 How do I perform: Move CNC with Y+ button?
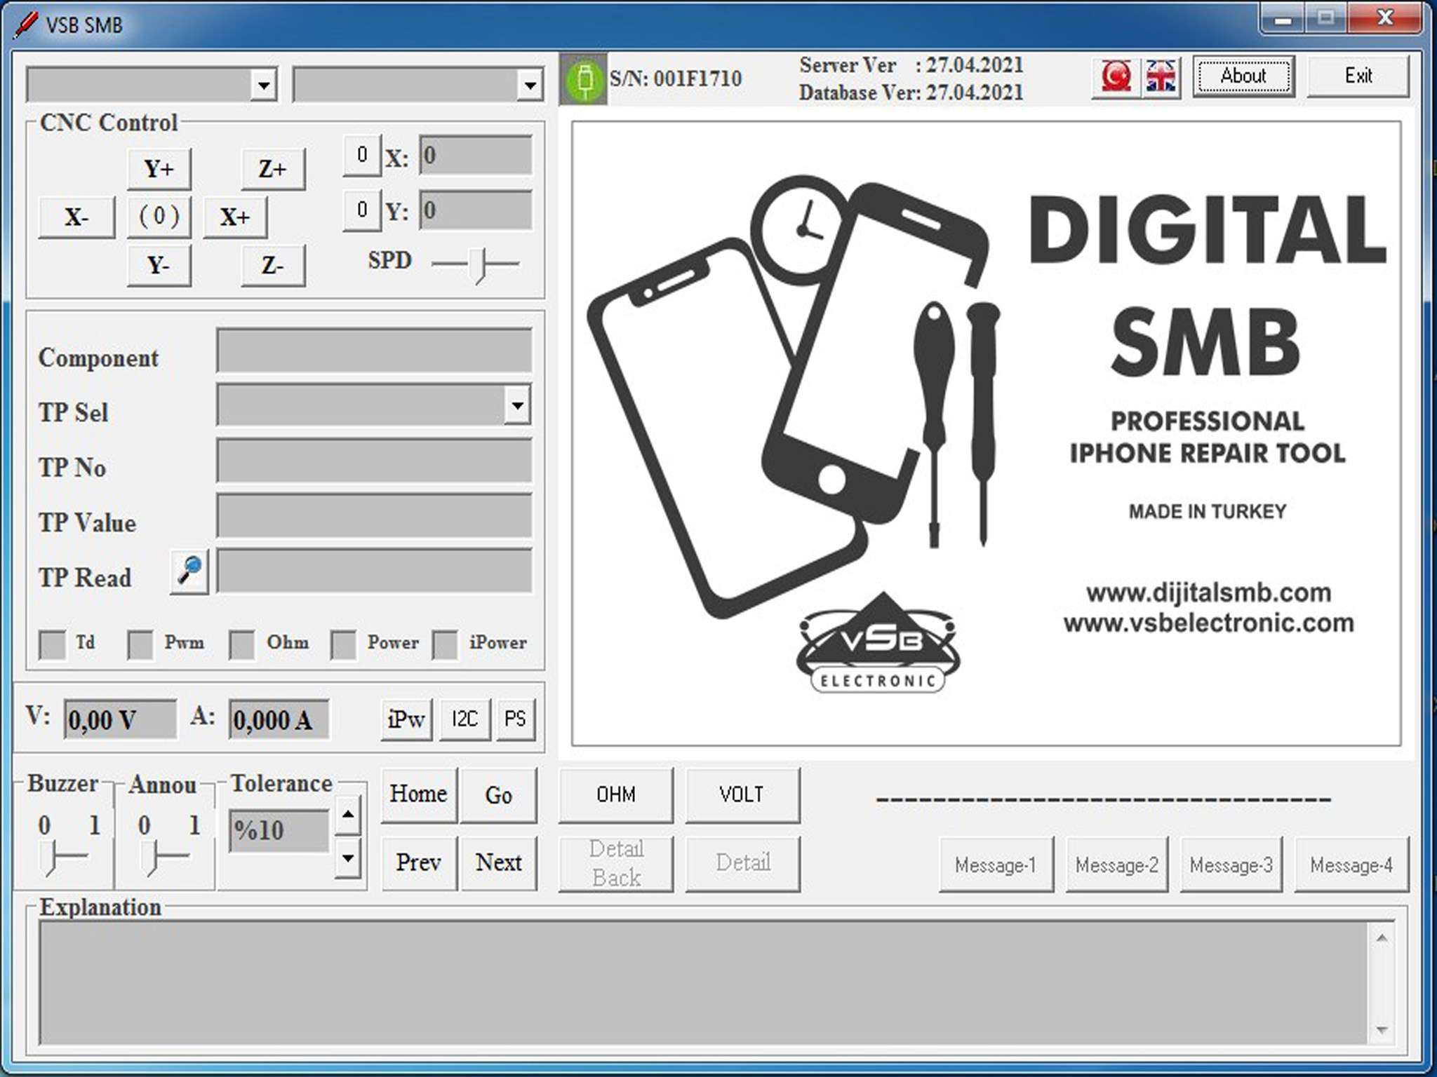coord(159,169)
